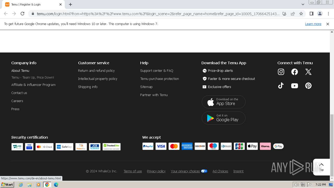Screen dimensions: 334x188
Task: Toggle the browser side panel
Action: click(x=311, y=14)
